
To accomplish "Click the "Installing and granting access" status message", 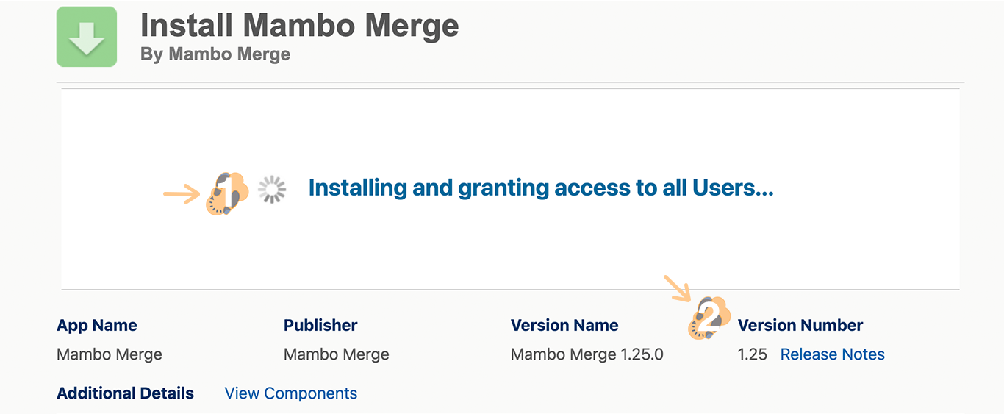I will [x=541, y=188].
